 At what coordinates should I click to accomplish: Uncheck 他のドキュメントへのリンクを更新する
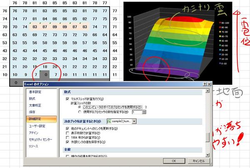68,128
